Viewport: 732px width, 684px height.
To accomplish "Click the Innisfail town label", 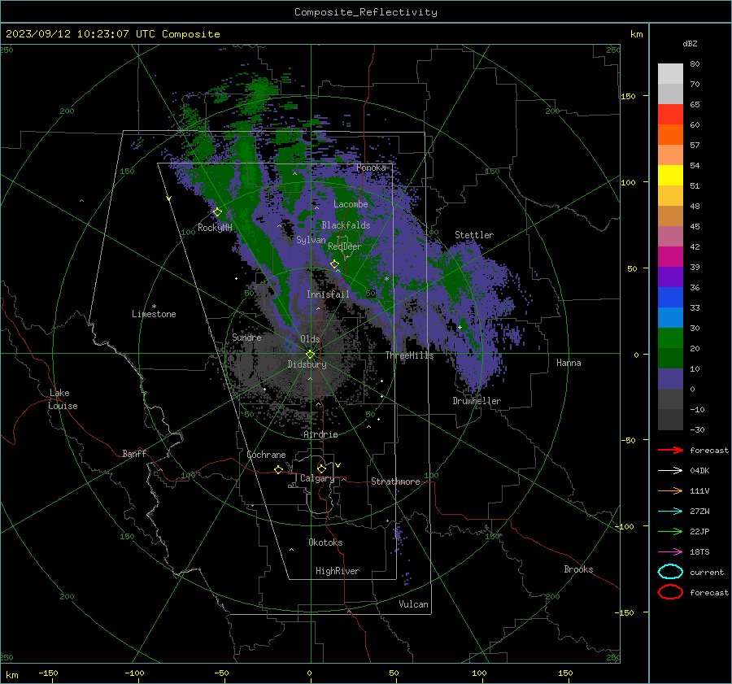I will [328, 294].
